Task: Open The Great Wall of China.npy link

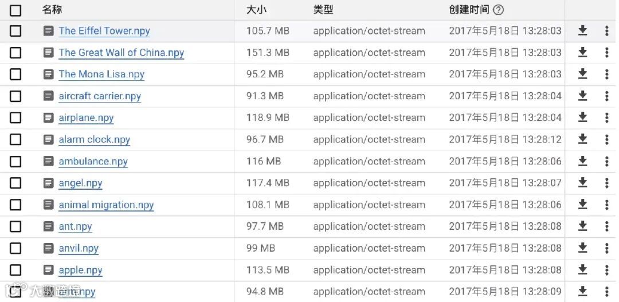Action: (x=121, y=53)
